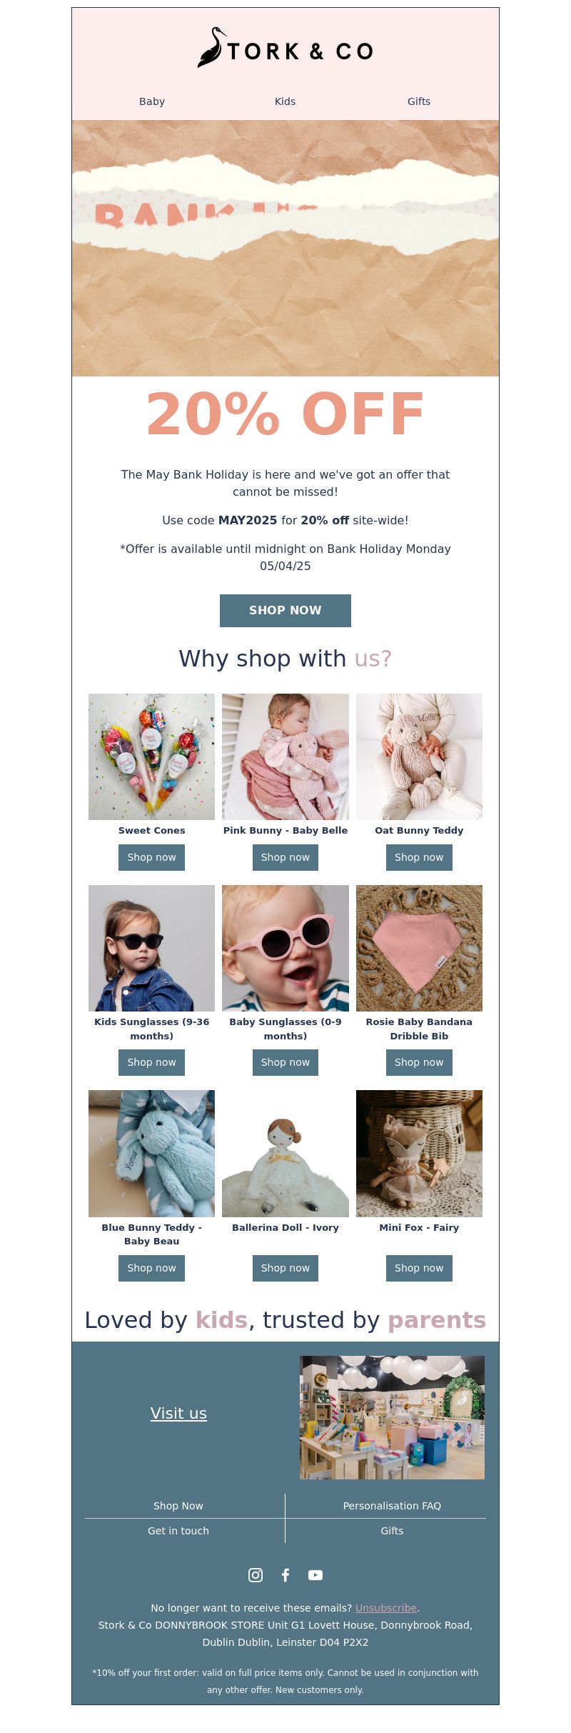
Task: Click the SHOP NOW button
Action: (x=285, y=610)
